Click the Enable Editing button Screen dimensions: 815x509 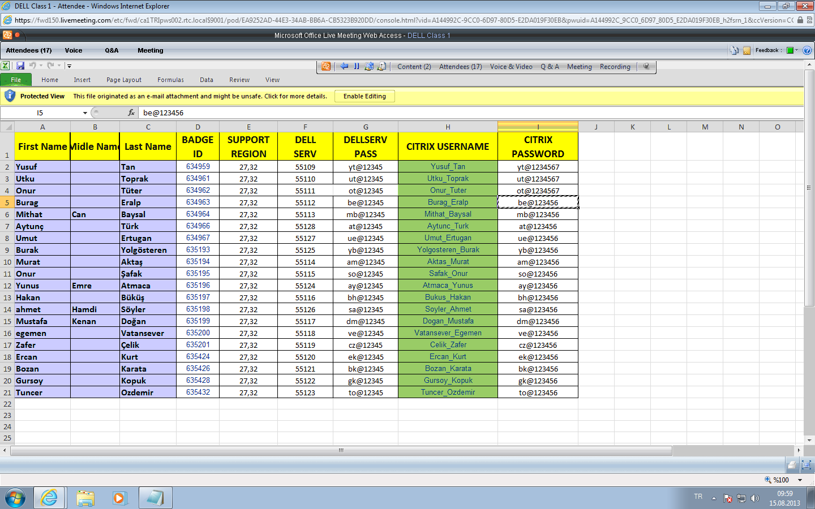364,96
